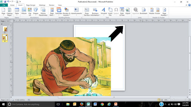Launch Firefox from taskbar
This screenshot has height=107, width=191.
point(81,104)
